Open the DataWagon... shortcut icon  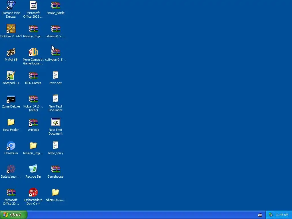coord(11,169)
